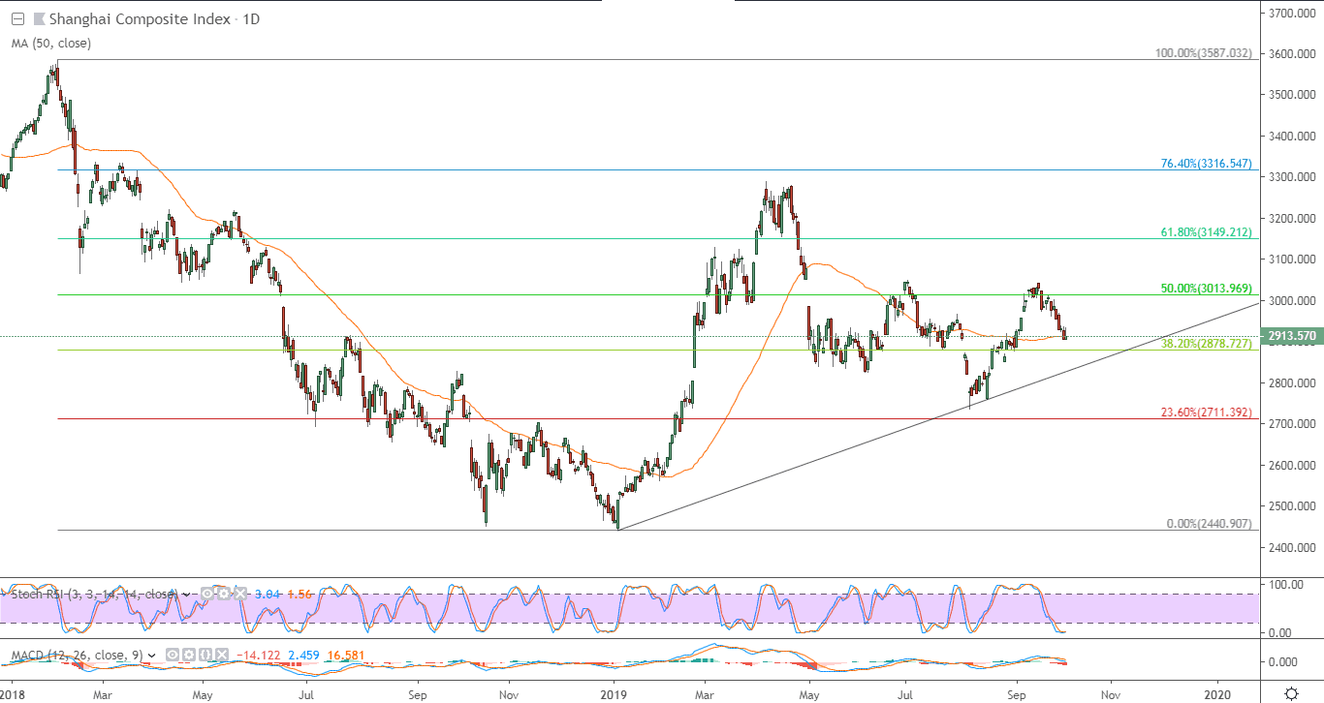Click the MACD value 2.459
This screenshot has width=1324, height=703.
(x=303, y=656)
